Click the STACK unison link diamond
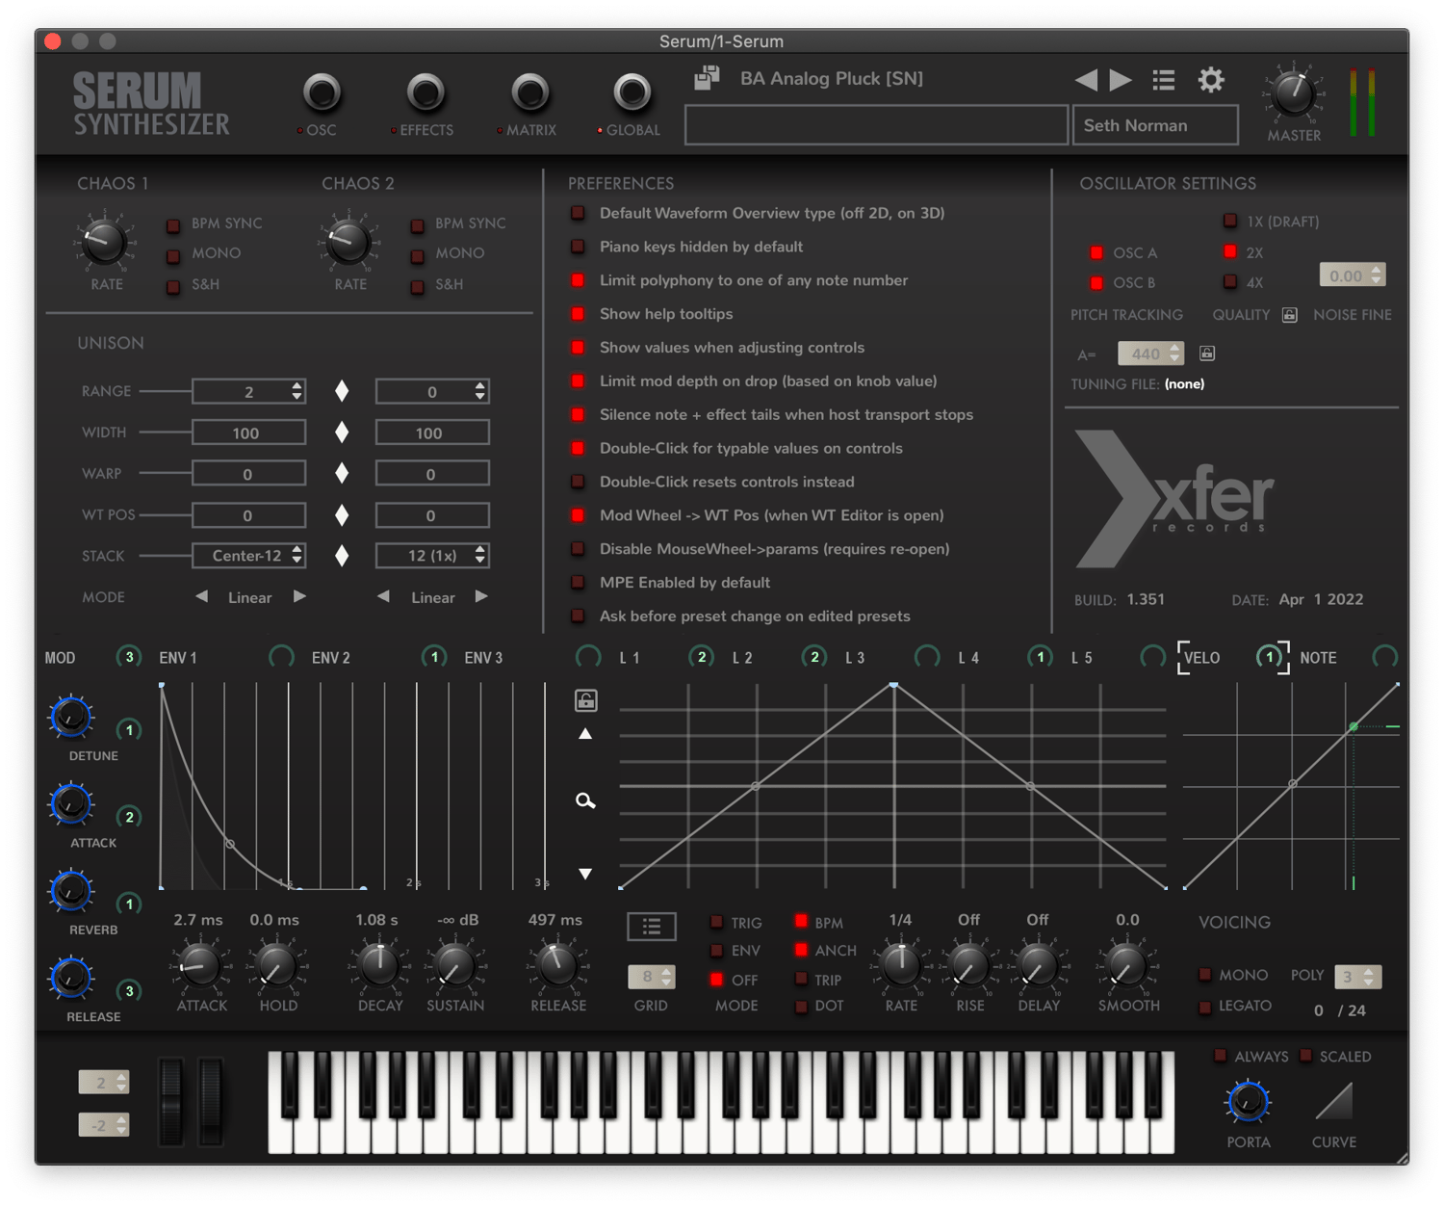Image resolution: width=1444 pixels, height=1206 pixels. pyautogui.click(x=342, y=556)
